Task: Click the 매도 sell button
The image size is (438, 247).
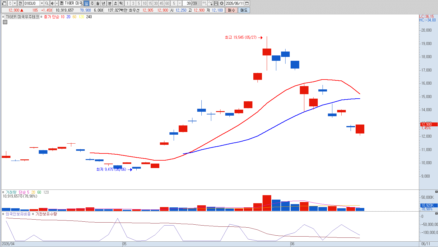Action: coord(244,10)
